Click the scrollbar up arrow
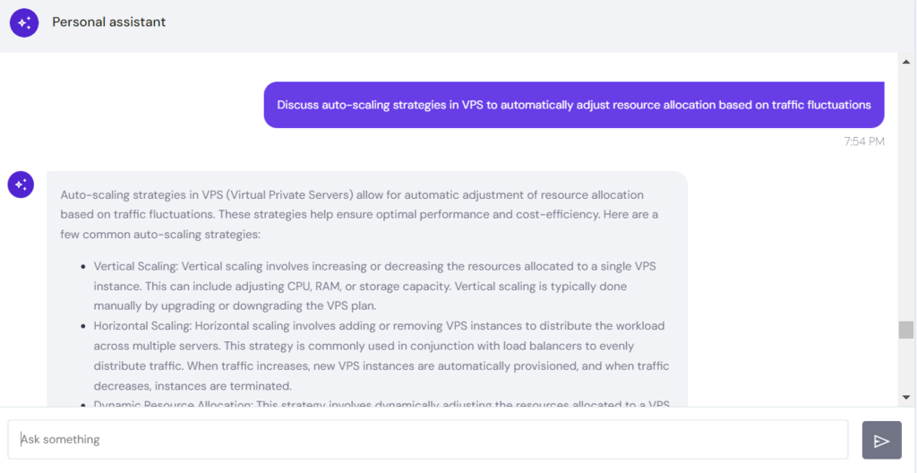The image size is (917, 473). (906, 60)
